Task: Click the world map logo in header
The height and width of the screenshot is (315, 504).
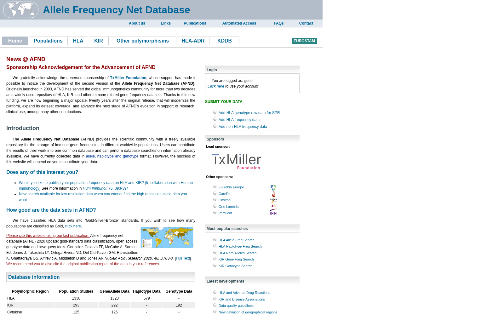Action: tap(21, 10)
